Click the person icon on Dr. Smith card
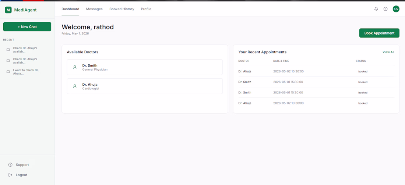Screen dimensions: 405x185 75,67
